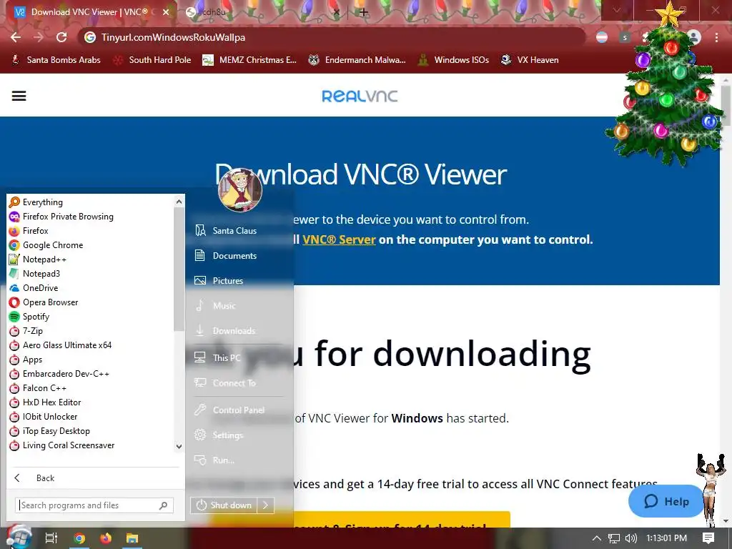Open a new browser tab
This screenshot has width=732, height=549.
coord(364,12)
